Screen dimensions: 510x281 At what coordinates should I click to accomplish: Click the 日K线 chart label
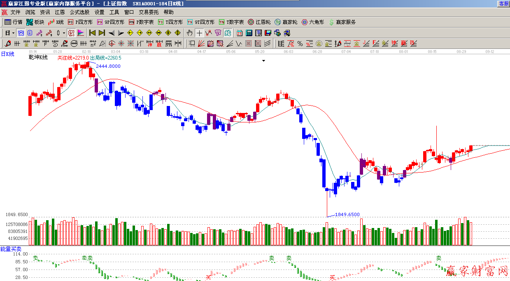(7, 54)
